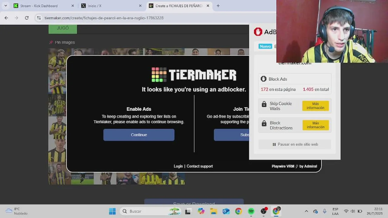Select the first player thumbnail under Pin Images
This screenshot has width=388, height=218.
tap(57, 59)
